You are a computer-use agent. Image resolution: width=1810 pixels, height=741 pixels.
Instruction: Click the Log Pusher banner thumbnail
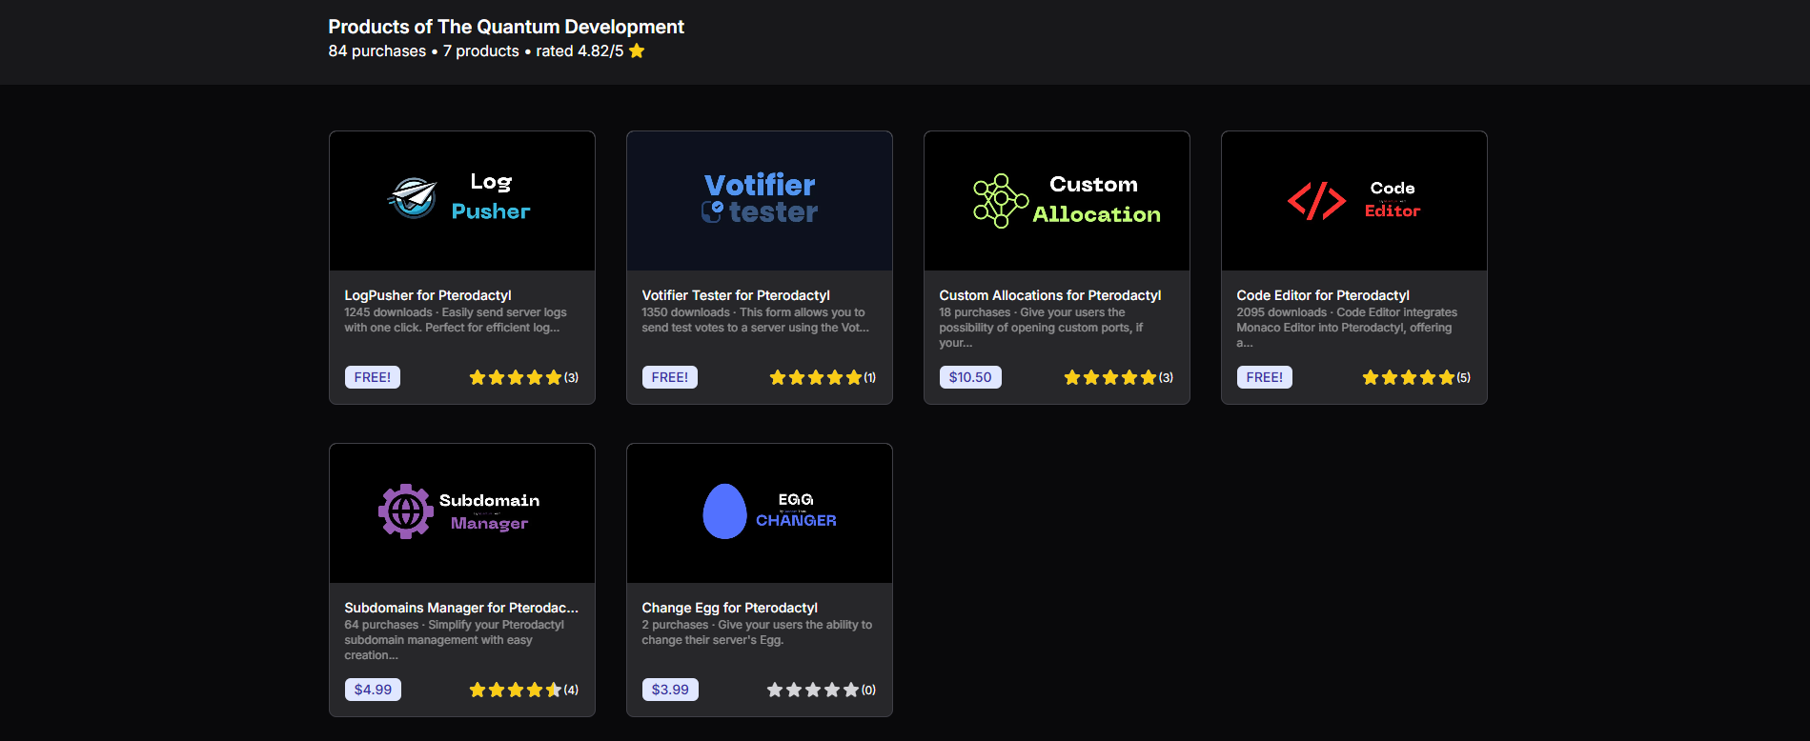[x=462, y=201]
